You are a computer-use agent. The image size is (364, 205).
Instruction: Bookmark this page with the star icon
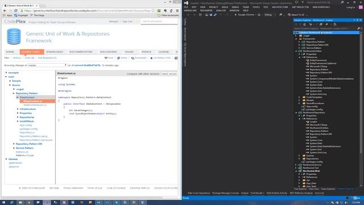pos(153,11)
